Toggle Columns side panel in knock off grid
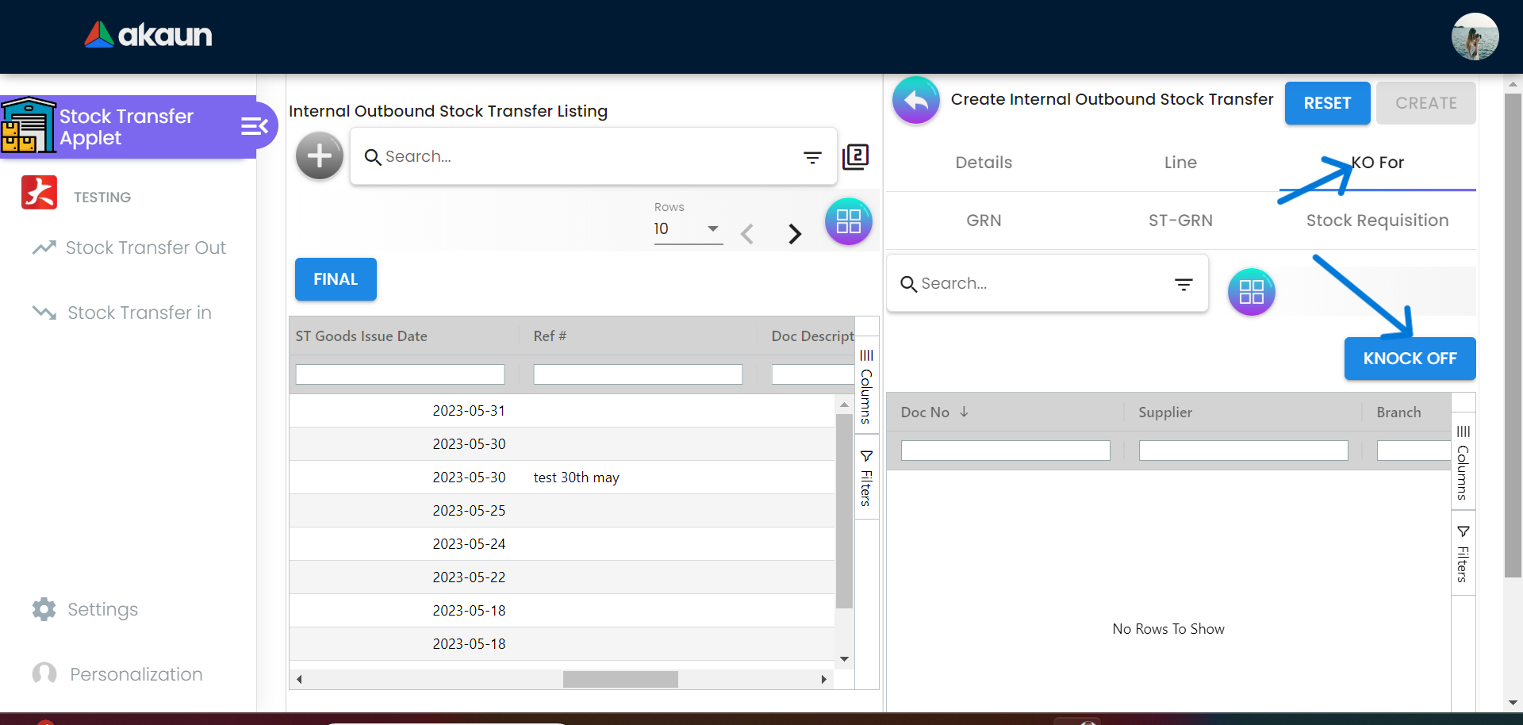 pyautogui.click(x=1463, y=463)
